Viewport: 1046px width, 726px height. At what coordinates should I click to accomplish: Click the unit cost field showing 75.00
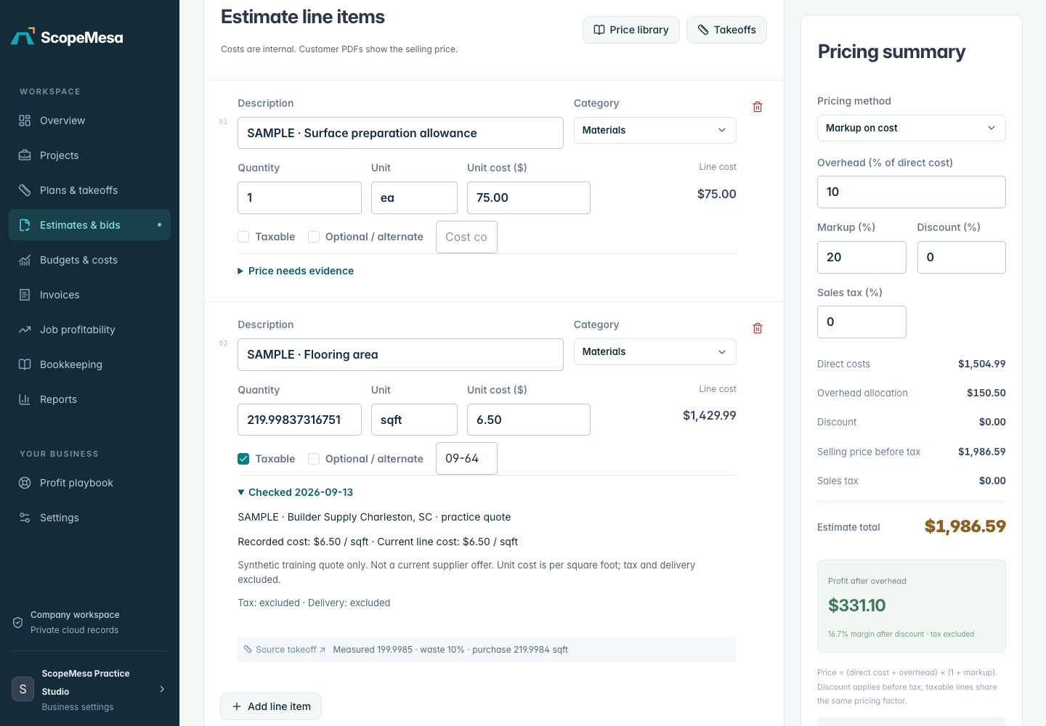click(x=529, y=197)
